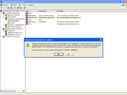Open the Вид menu

[20, 5]
